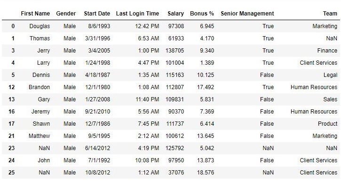Viewport: 341px width, 182px height.
Task: Click the Team column header
Action: pyautogui.click(x=330, y=14)
